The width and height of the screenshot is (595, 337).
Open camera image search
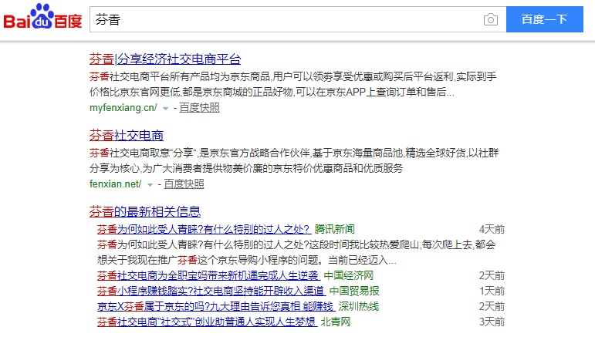pyautogui.click(x=491, y=19)
